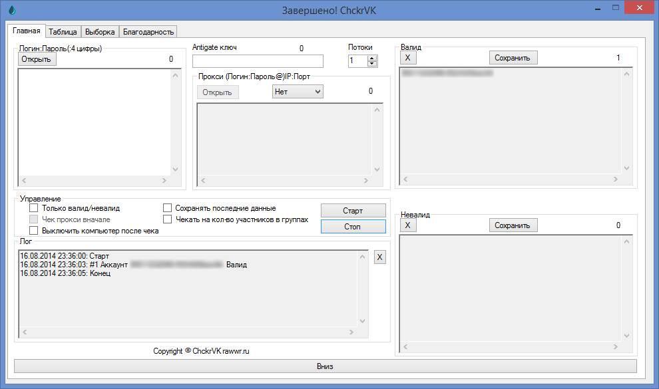Click the scroll up arrow of the log box
Viewport: 659px width, 389px height.
(x=362, y=257)
